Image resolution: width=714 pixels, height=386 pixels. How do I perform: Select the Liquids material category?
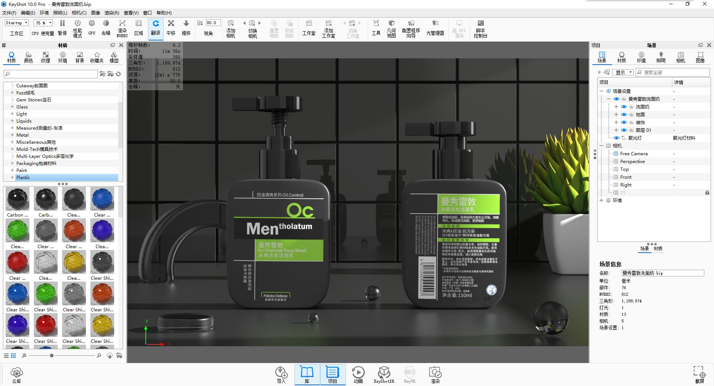pos(24,121)
